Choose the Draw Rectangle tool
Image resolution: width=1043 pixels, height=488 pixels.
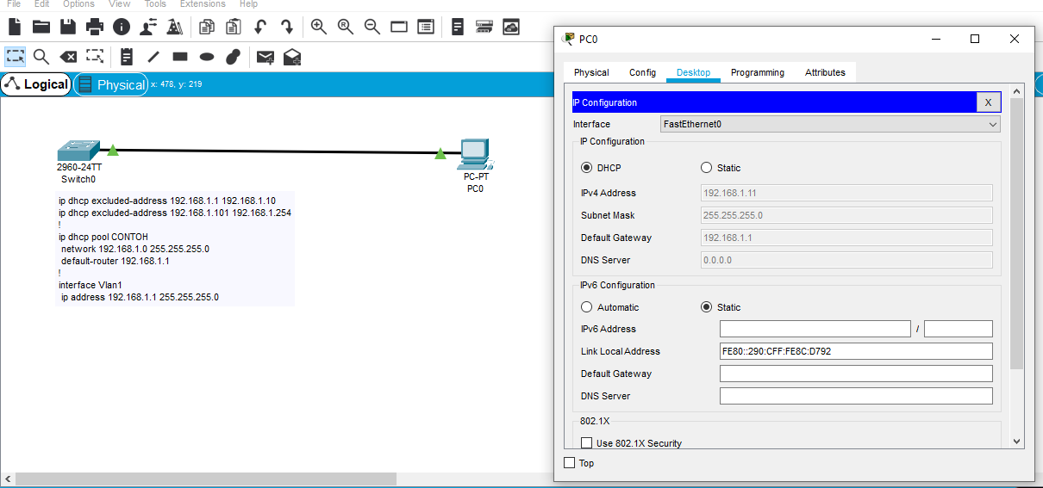point(180,57)
